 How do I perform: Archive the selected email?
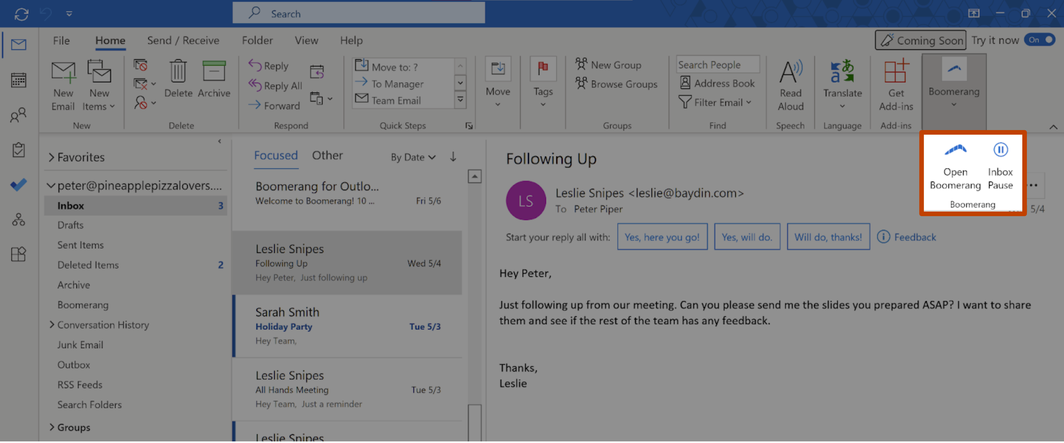213,78
